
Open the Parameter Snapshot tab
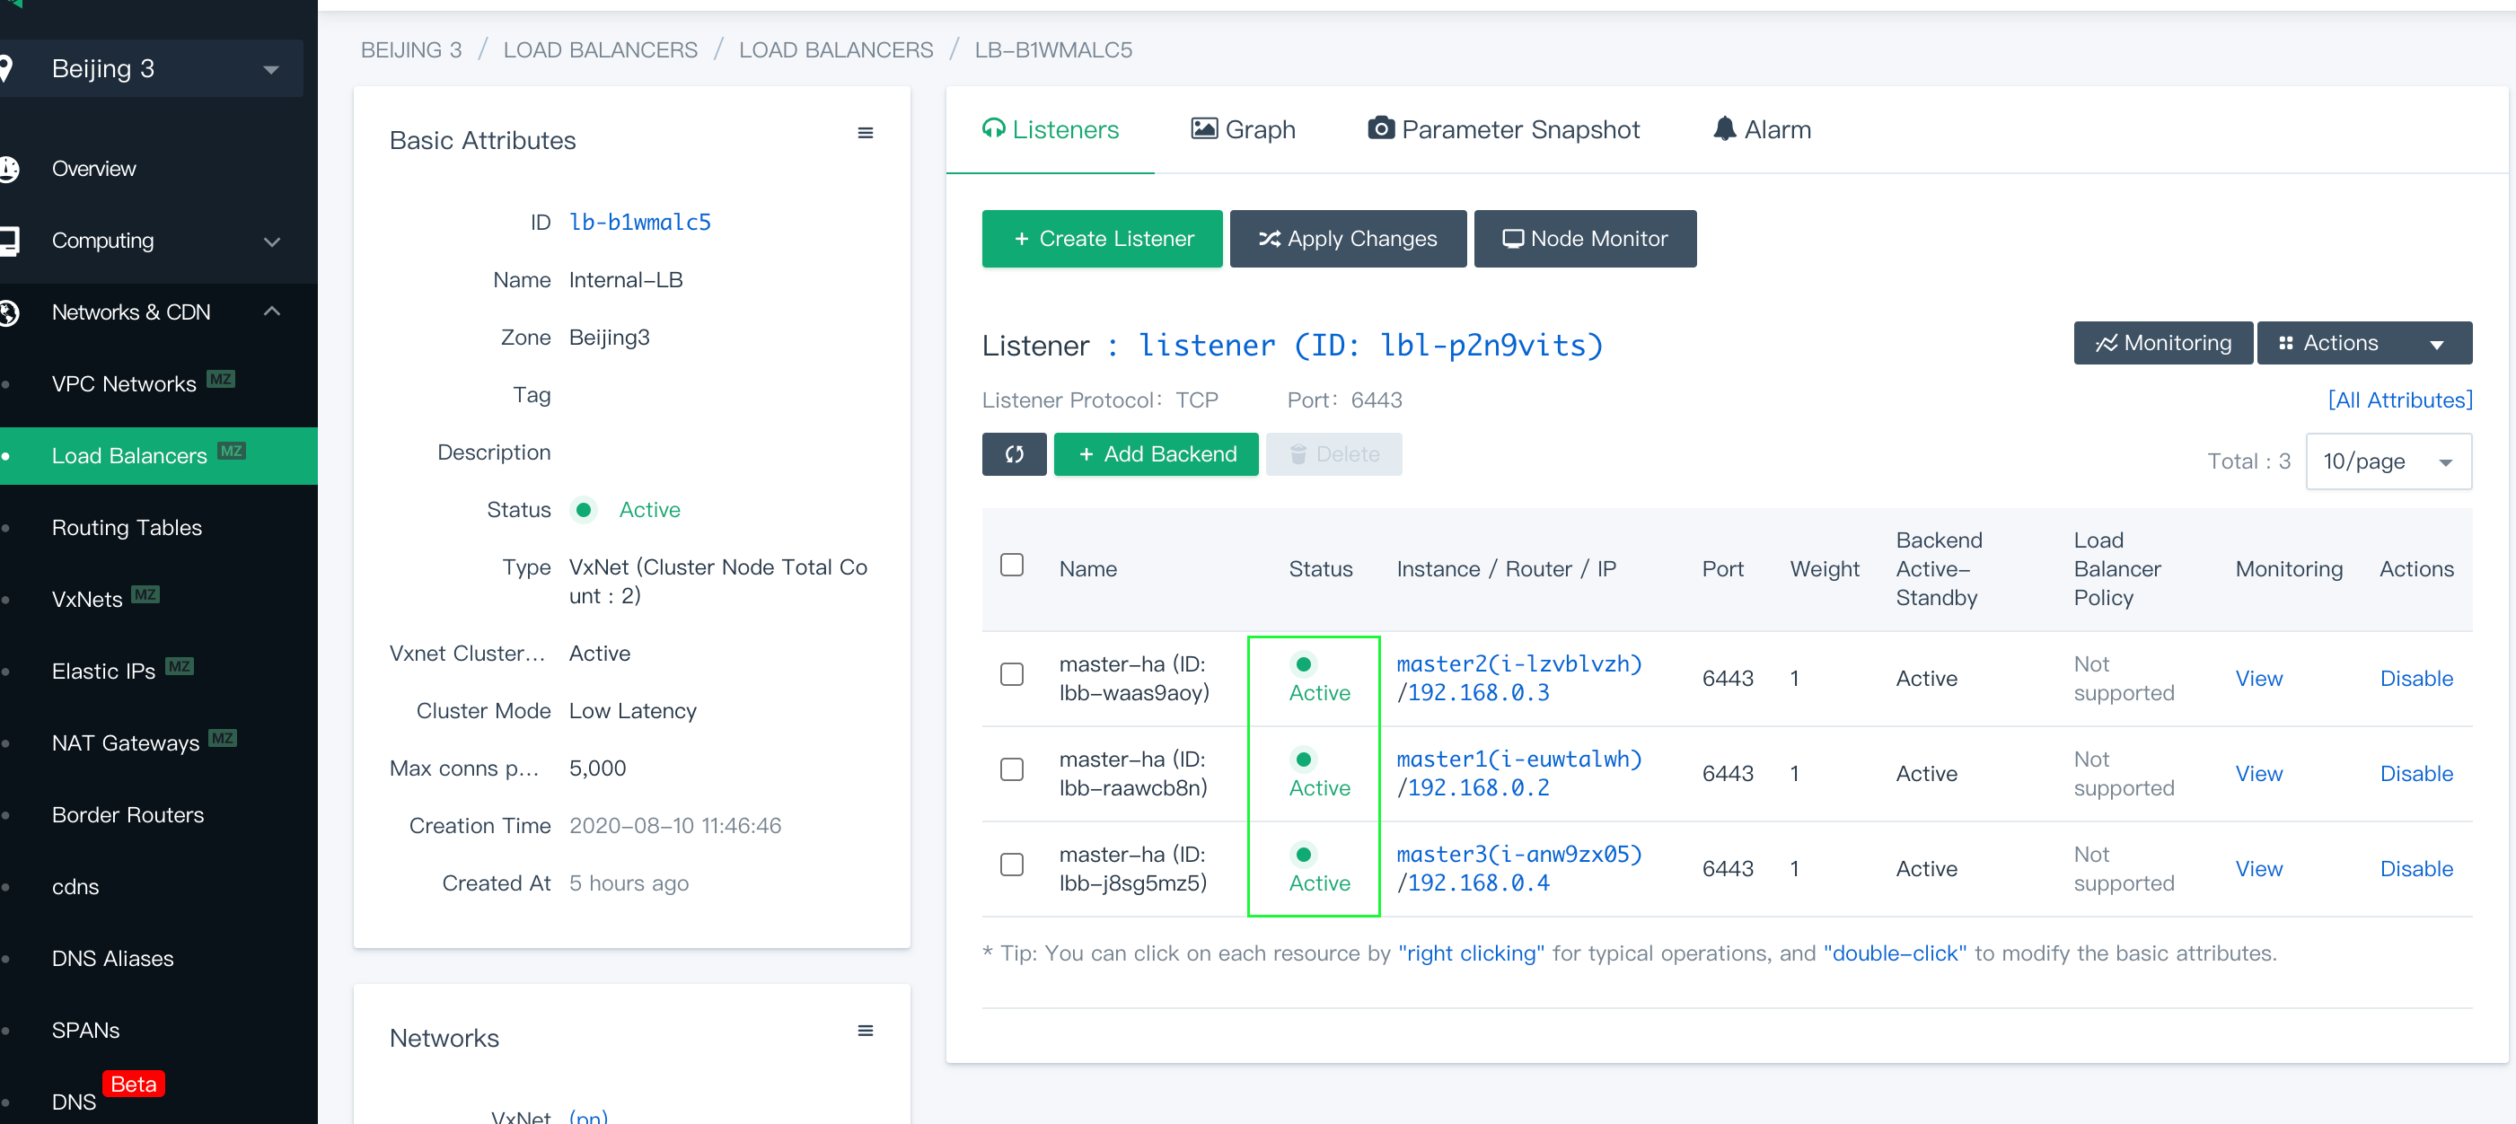(x=1503, y=130)
